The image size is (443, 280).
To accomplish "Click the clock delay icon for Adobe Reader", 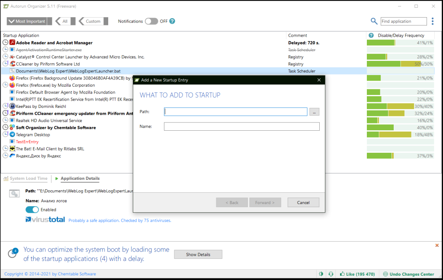I will 5,43.
